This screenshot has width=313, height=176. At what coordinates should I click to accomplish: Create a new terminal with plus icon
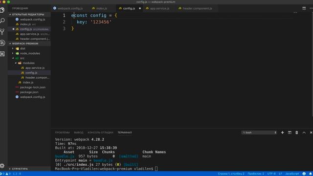(283, 132)
